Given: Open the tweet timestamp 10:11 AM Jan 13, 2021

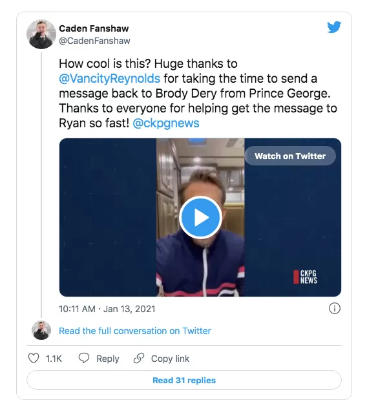Looking at the screenshot, I should coord(107,309).
